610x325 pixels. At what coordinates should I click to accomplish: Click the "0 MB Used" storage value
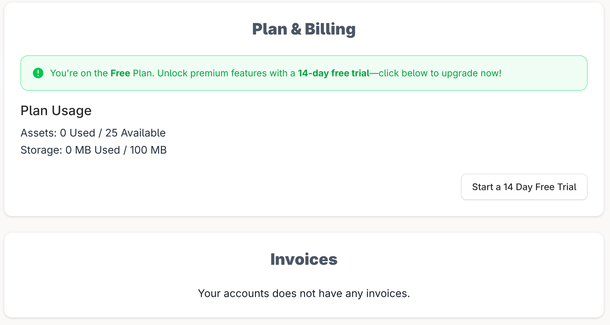coord(93,150)
